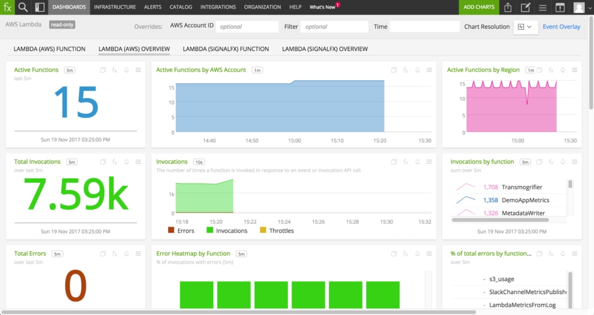Click the 1m badge on Active Functions by Region
The width and height of the screenshot is (594, 315).
[x=531, y=70]
